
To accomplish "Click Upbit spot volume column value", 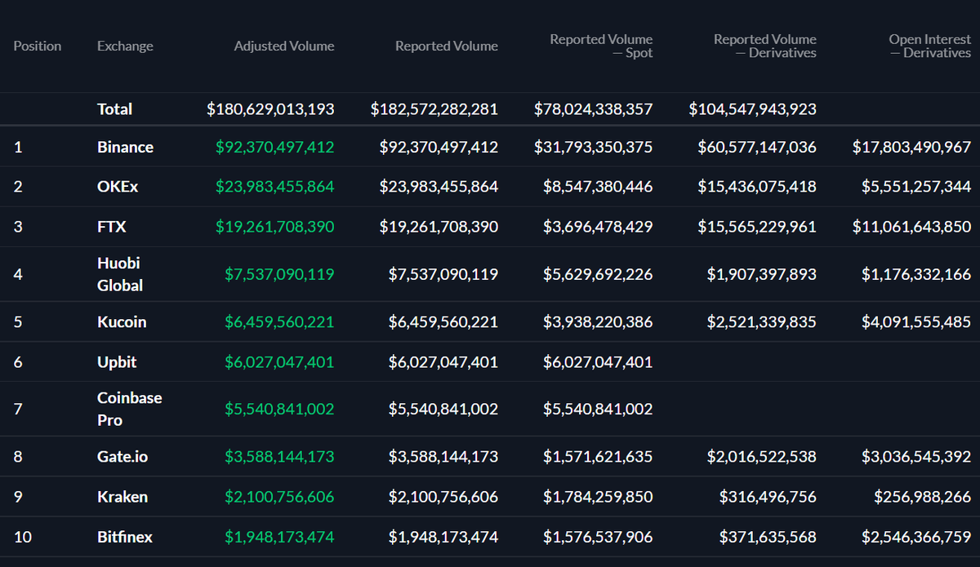I will pyautogui.click(x=598, y=362).
